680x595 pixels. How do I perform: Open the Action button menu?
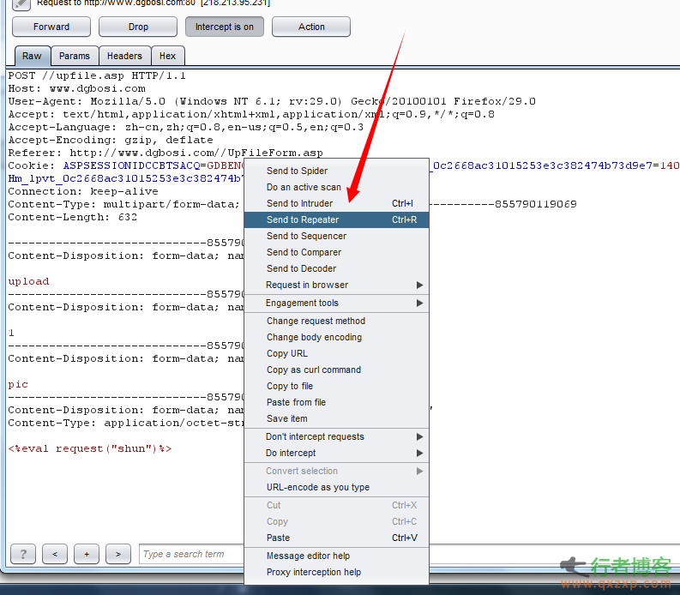pyautogui.click(x=311, y=27)
